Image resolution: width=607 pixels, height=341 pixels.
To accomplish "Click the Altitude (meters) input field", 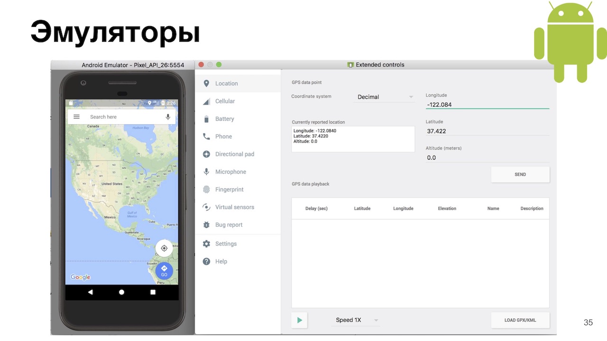I will pyautogui.click(x=487, y=158).
